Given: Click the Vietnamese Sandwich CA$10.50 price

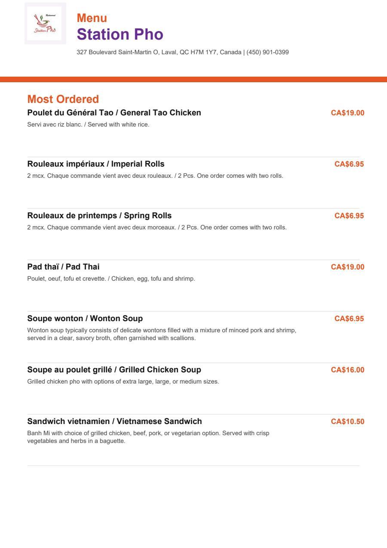Looking at the screenshot, I should [x=347, y=421].
